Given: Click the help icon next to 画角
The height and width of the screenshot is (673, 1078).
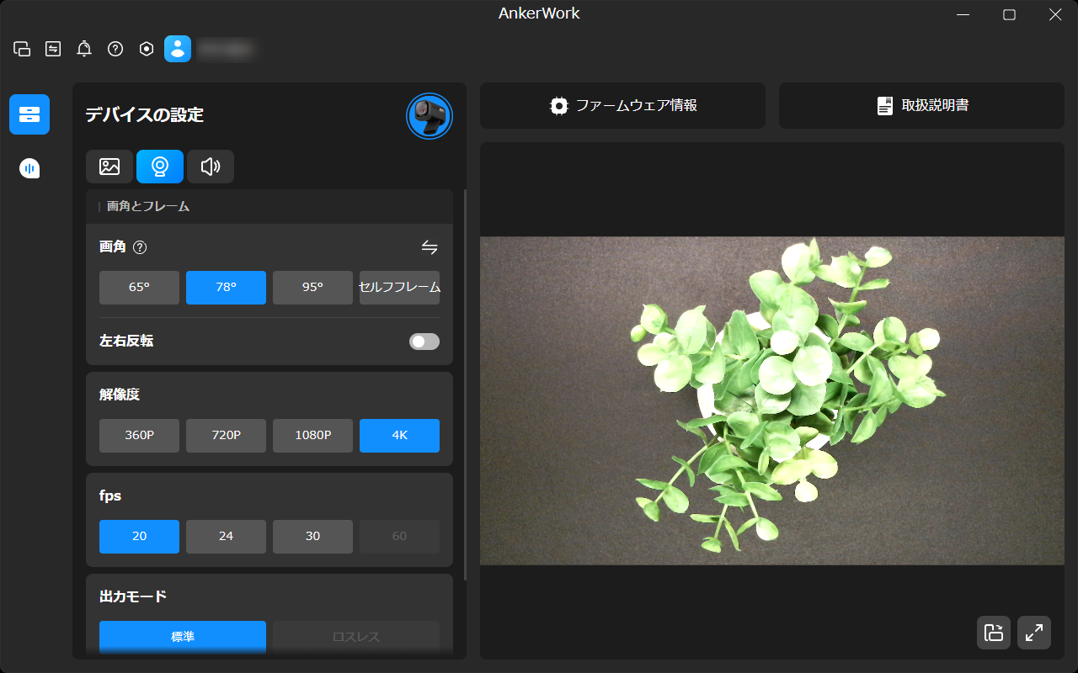Looking at the screenshot, I should click(140, 247).
